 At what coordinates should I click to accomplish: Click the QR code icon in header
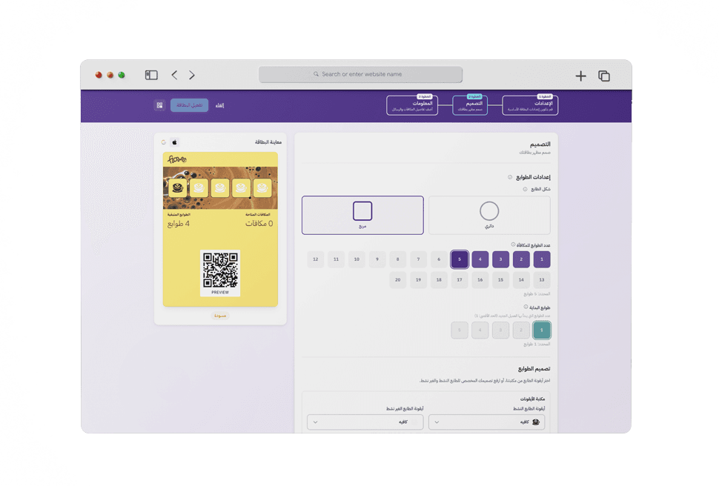[x=159, y=105]
